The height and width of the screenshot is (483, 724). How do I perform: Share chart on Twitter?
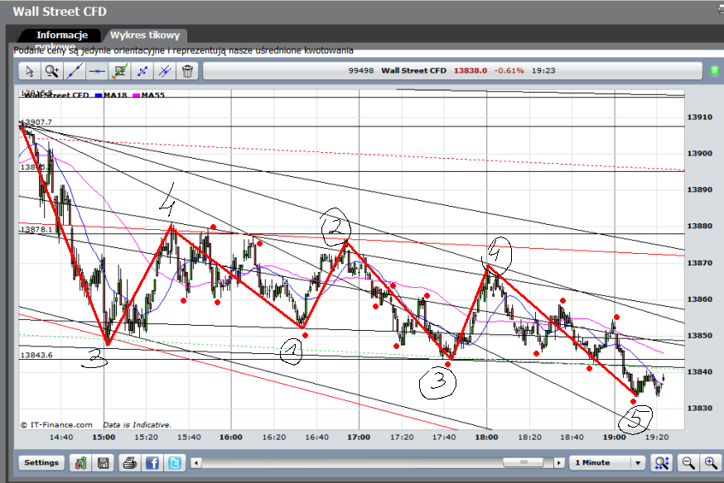175,463
